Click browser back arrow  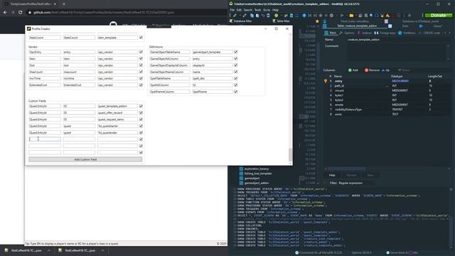[x=5, y=13]
